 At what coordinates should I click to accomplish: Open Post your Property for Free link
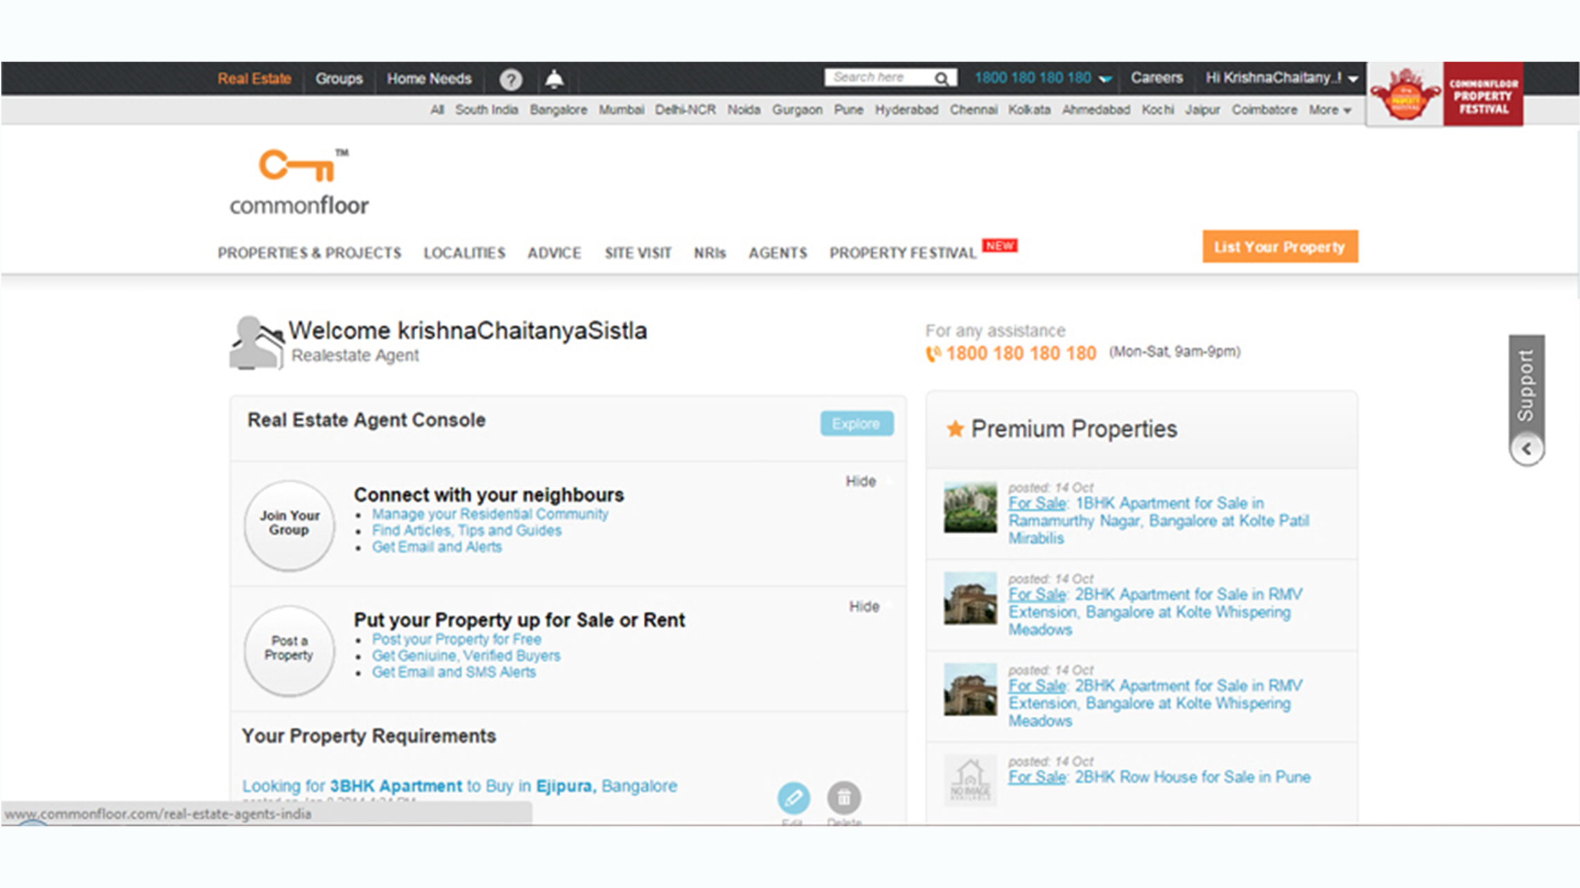click(457, 639)
